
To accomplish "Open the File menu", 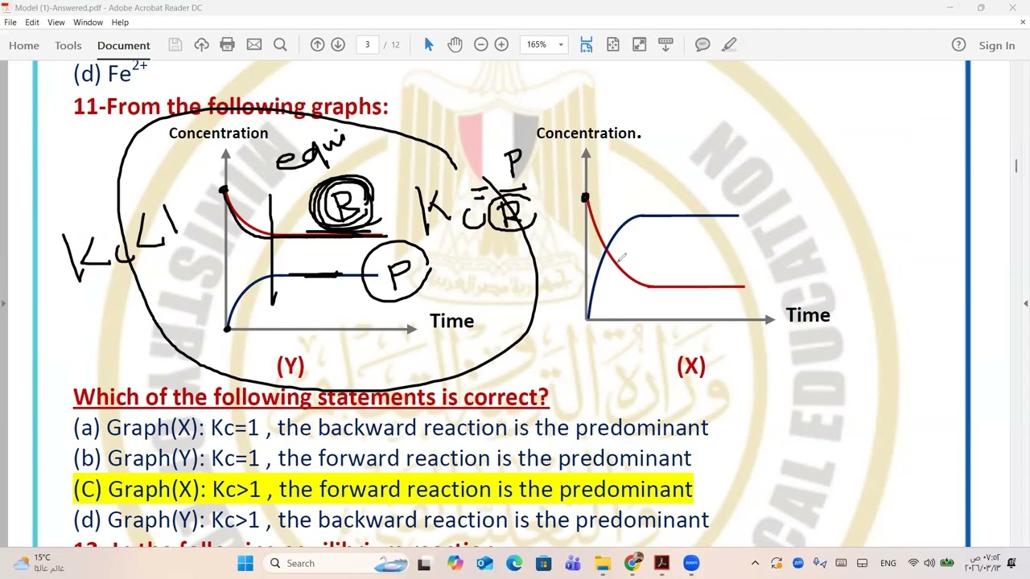I will 10,23.
